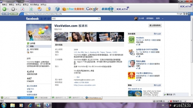Click the KKATM logo at top right corner
Image resolution: width=193 pixels, height=108 pixels.
point(186,6)
